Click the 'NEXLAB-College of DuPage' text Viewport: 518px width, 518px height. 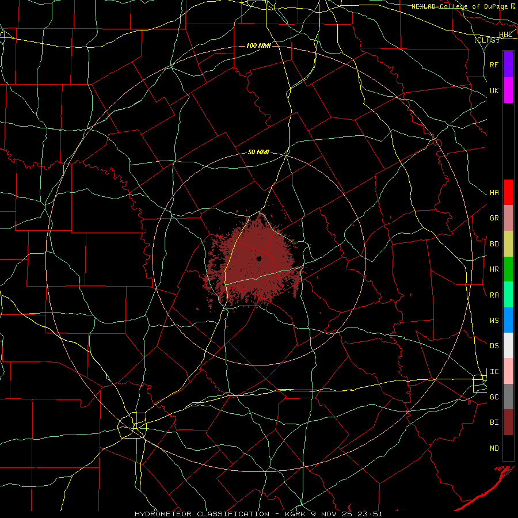(460, 6)
